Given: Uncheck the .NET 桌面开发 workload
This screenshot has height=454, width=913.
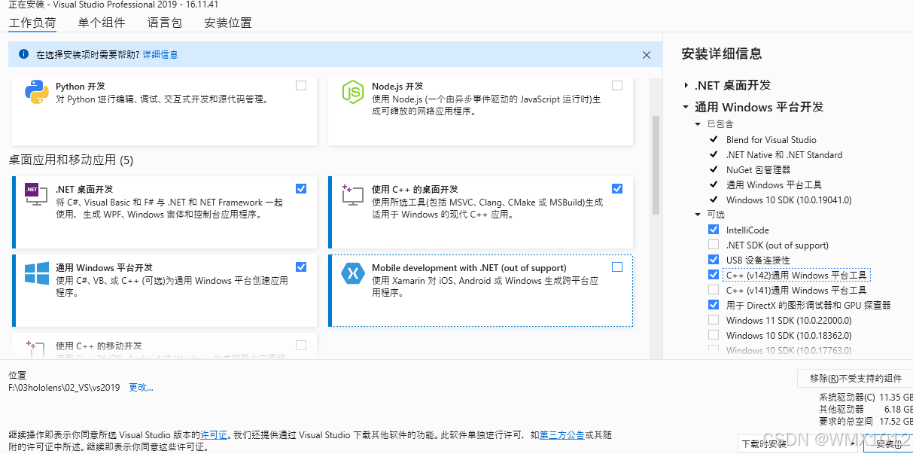Looking at the screenshot, I should (x=301, y=188).
